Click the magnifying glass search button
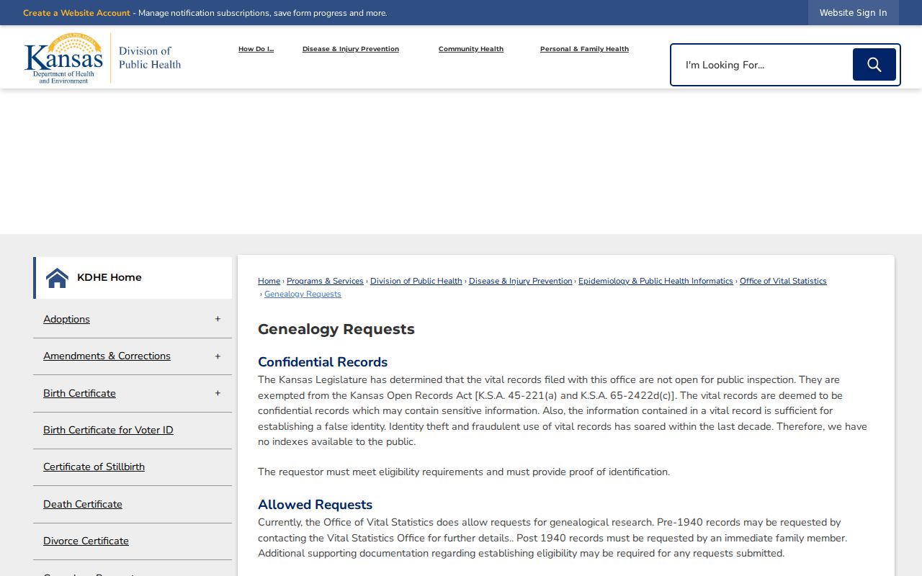The image size is (922, 576). 874,65
